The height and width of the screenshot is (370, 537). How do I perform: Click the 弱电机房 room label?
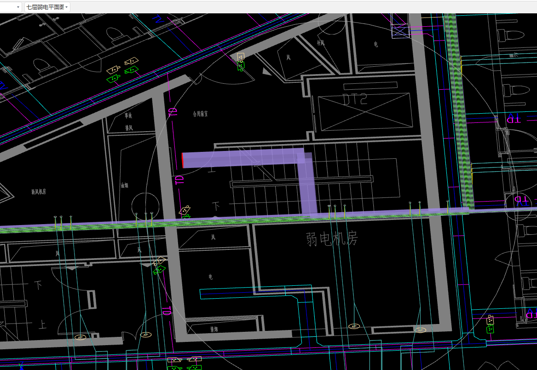(x=332, y=239)
